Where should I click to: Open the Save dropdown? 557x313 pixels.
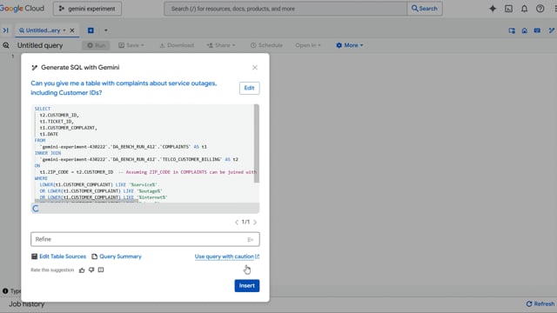pos(131,45)
